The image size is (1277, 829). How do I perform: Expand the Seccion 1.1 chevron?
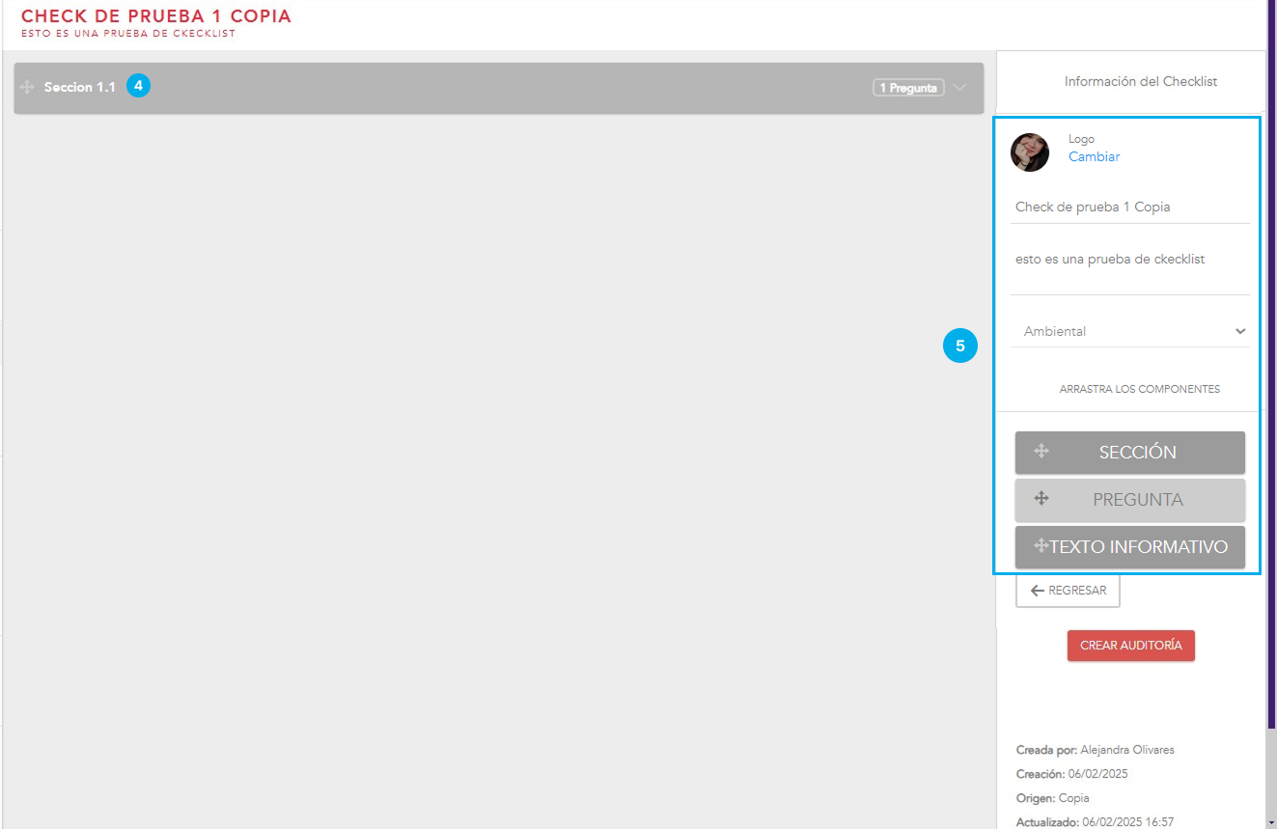click(958, 87)
